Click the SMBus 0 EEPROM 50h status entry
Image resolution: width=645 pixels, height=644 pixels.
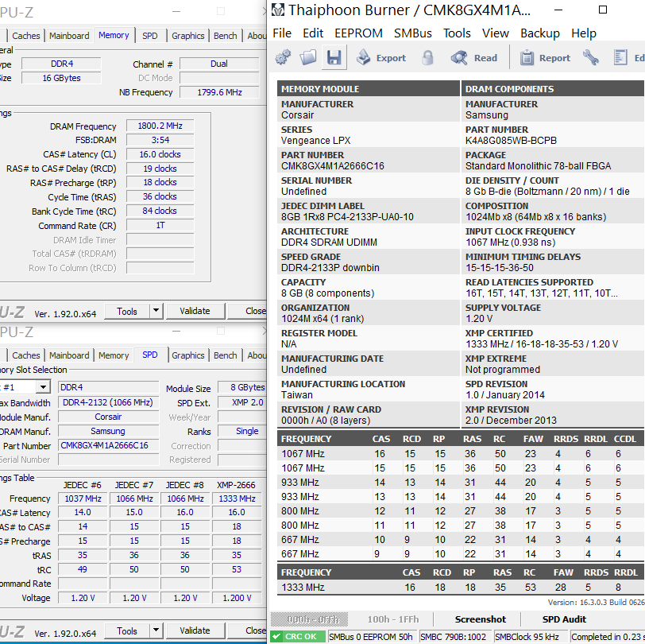click(371, 637)
